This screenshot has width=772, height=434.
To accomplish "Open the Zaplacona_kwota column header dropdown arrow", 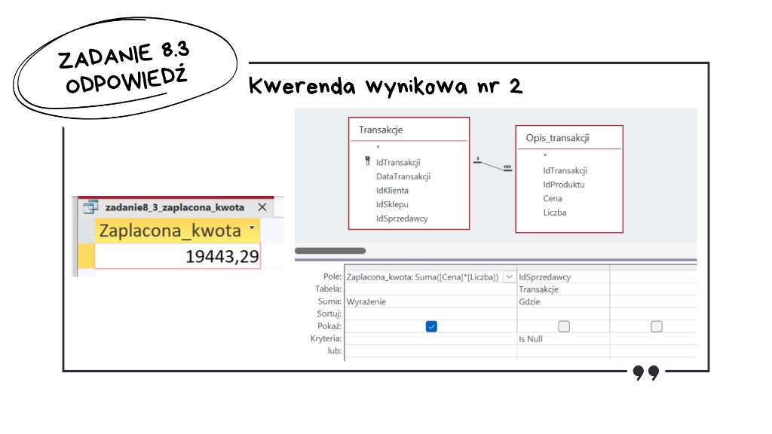I will click(252, 228).
